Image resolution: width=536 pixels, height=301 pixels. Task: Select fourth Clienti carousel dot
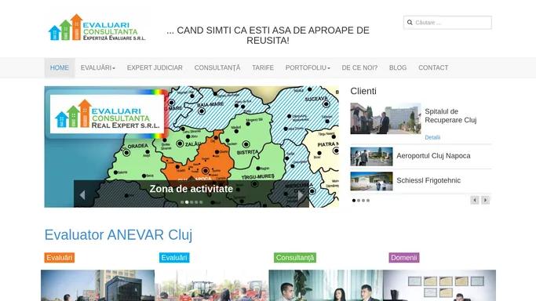(x=368, y=201)
